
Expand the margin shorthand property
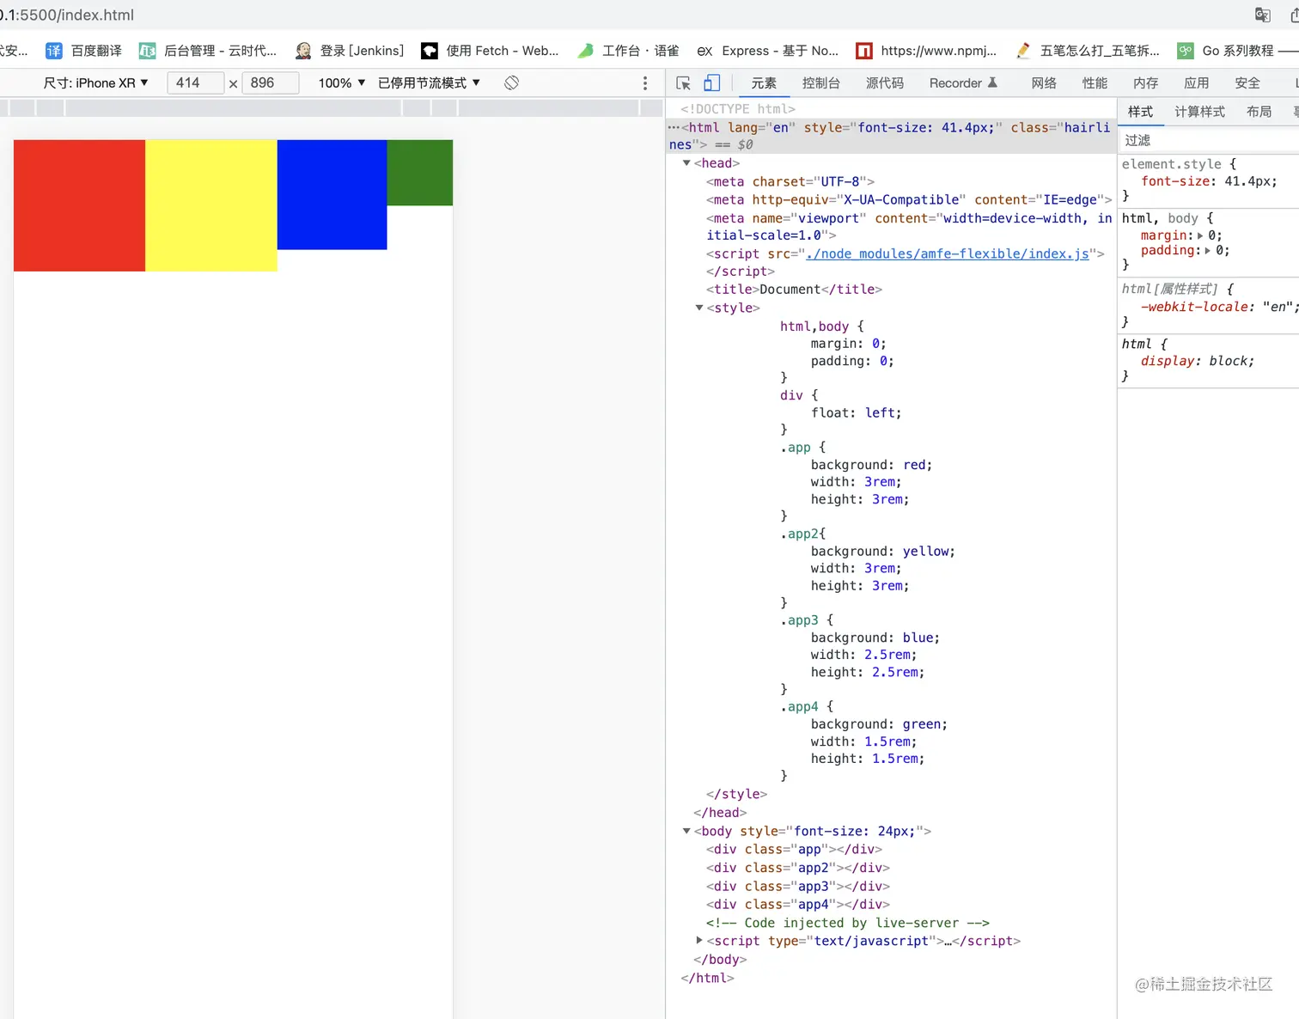point(1200,235)
